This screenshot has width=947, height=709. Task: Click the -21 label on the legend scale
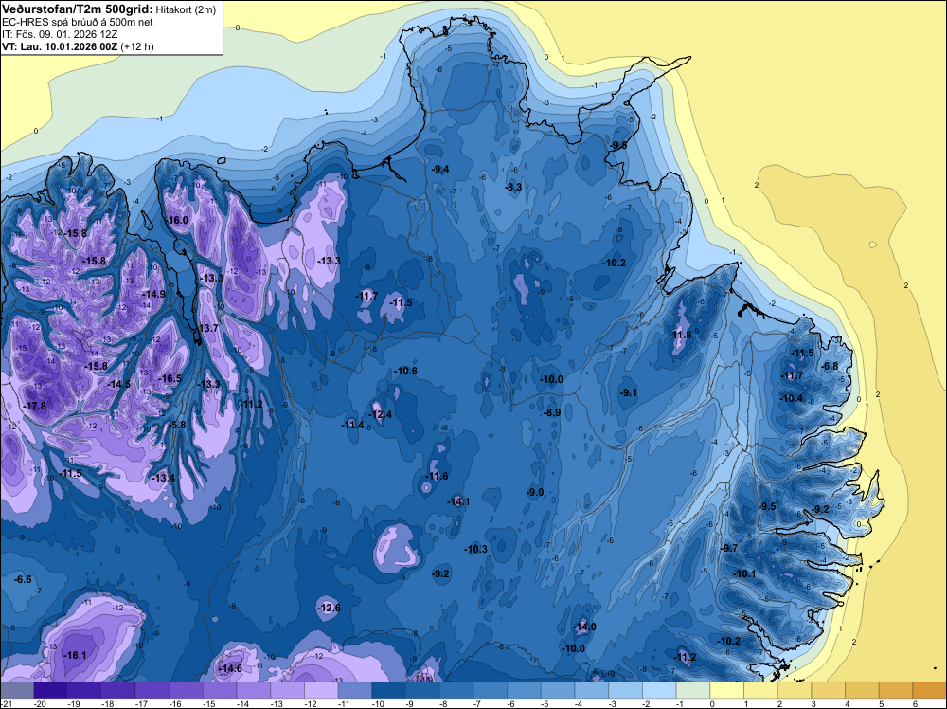click(x=7, y=704)
